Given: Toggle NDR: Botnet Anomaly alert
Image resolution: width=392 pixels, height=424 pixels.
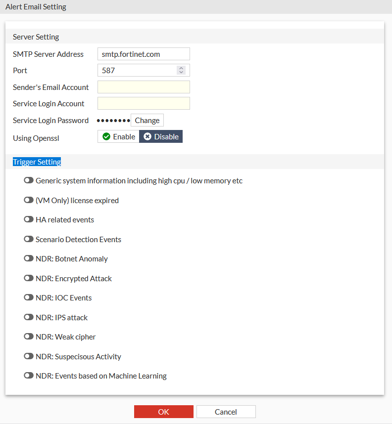Looking at the screenshot, I should pos(29,259).
